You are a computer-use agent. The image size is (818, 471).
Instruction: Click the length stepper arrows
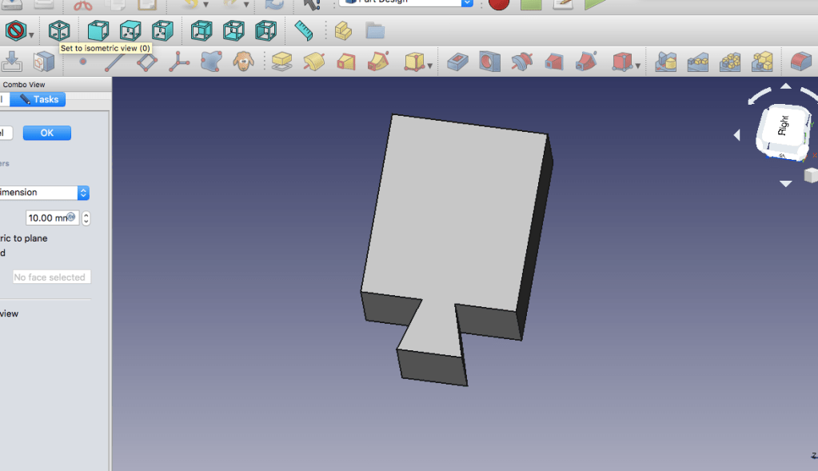(86, 218)
